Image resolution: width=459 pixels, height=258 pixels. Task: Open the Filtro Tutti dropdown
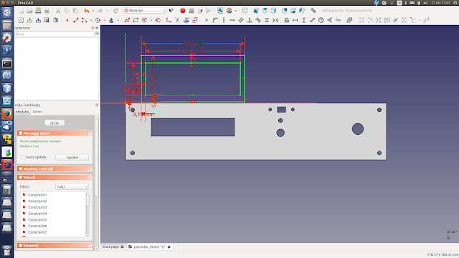click(x=72, y=186)
